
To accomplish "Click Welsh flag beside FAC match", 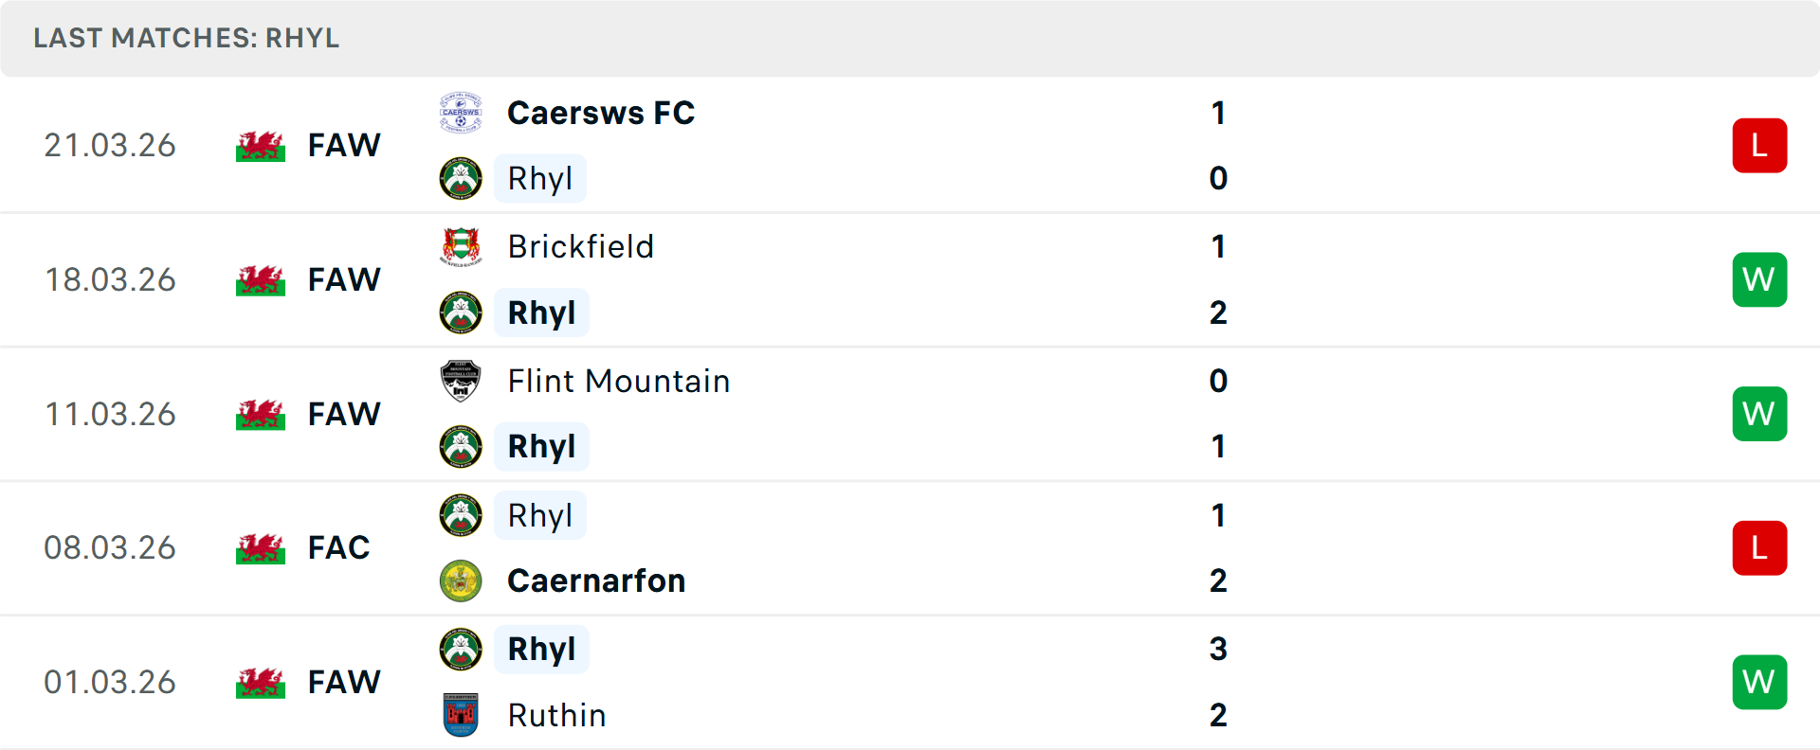I will click(x=261, y=548).
